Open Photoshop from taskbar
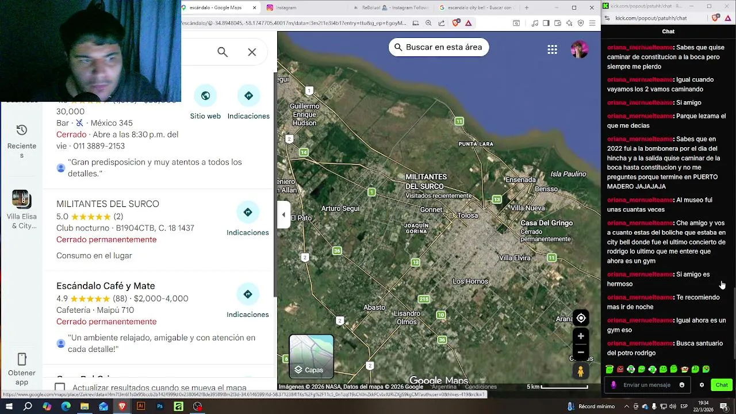Screen dimensions: 736x414 [160, 407]
